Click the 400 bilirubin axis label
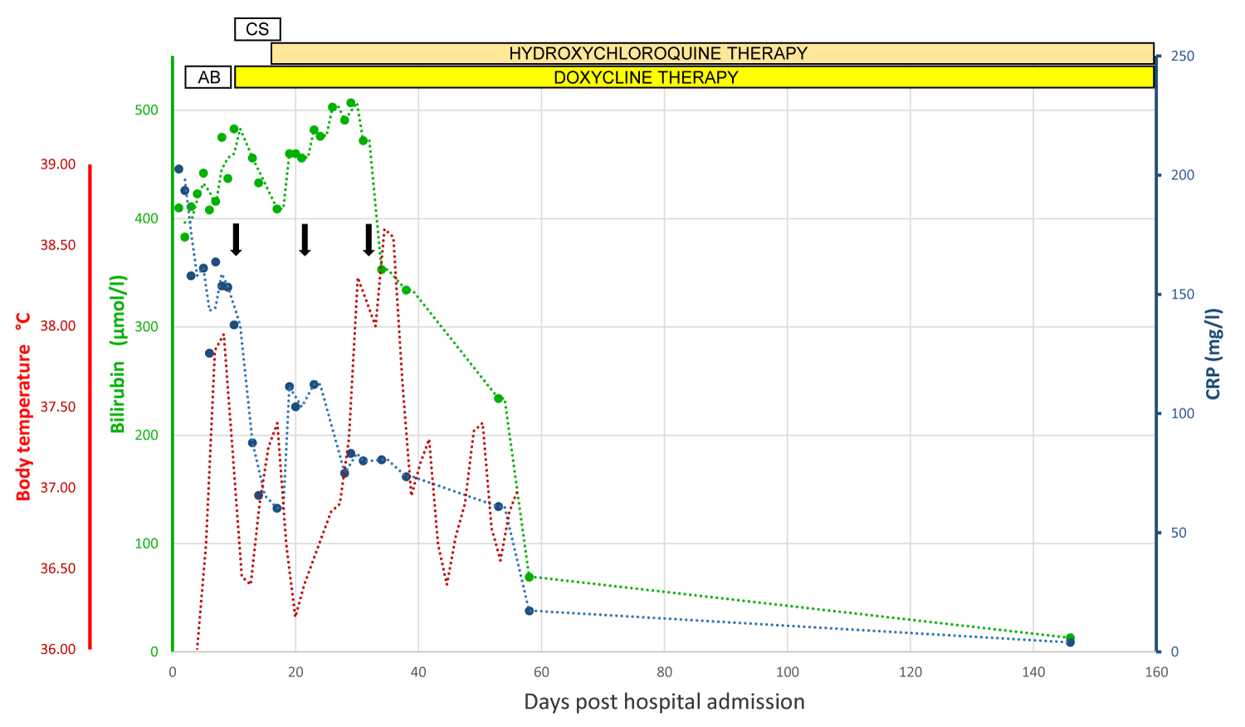 coord(146,218)
